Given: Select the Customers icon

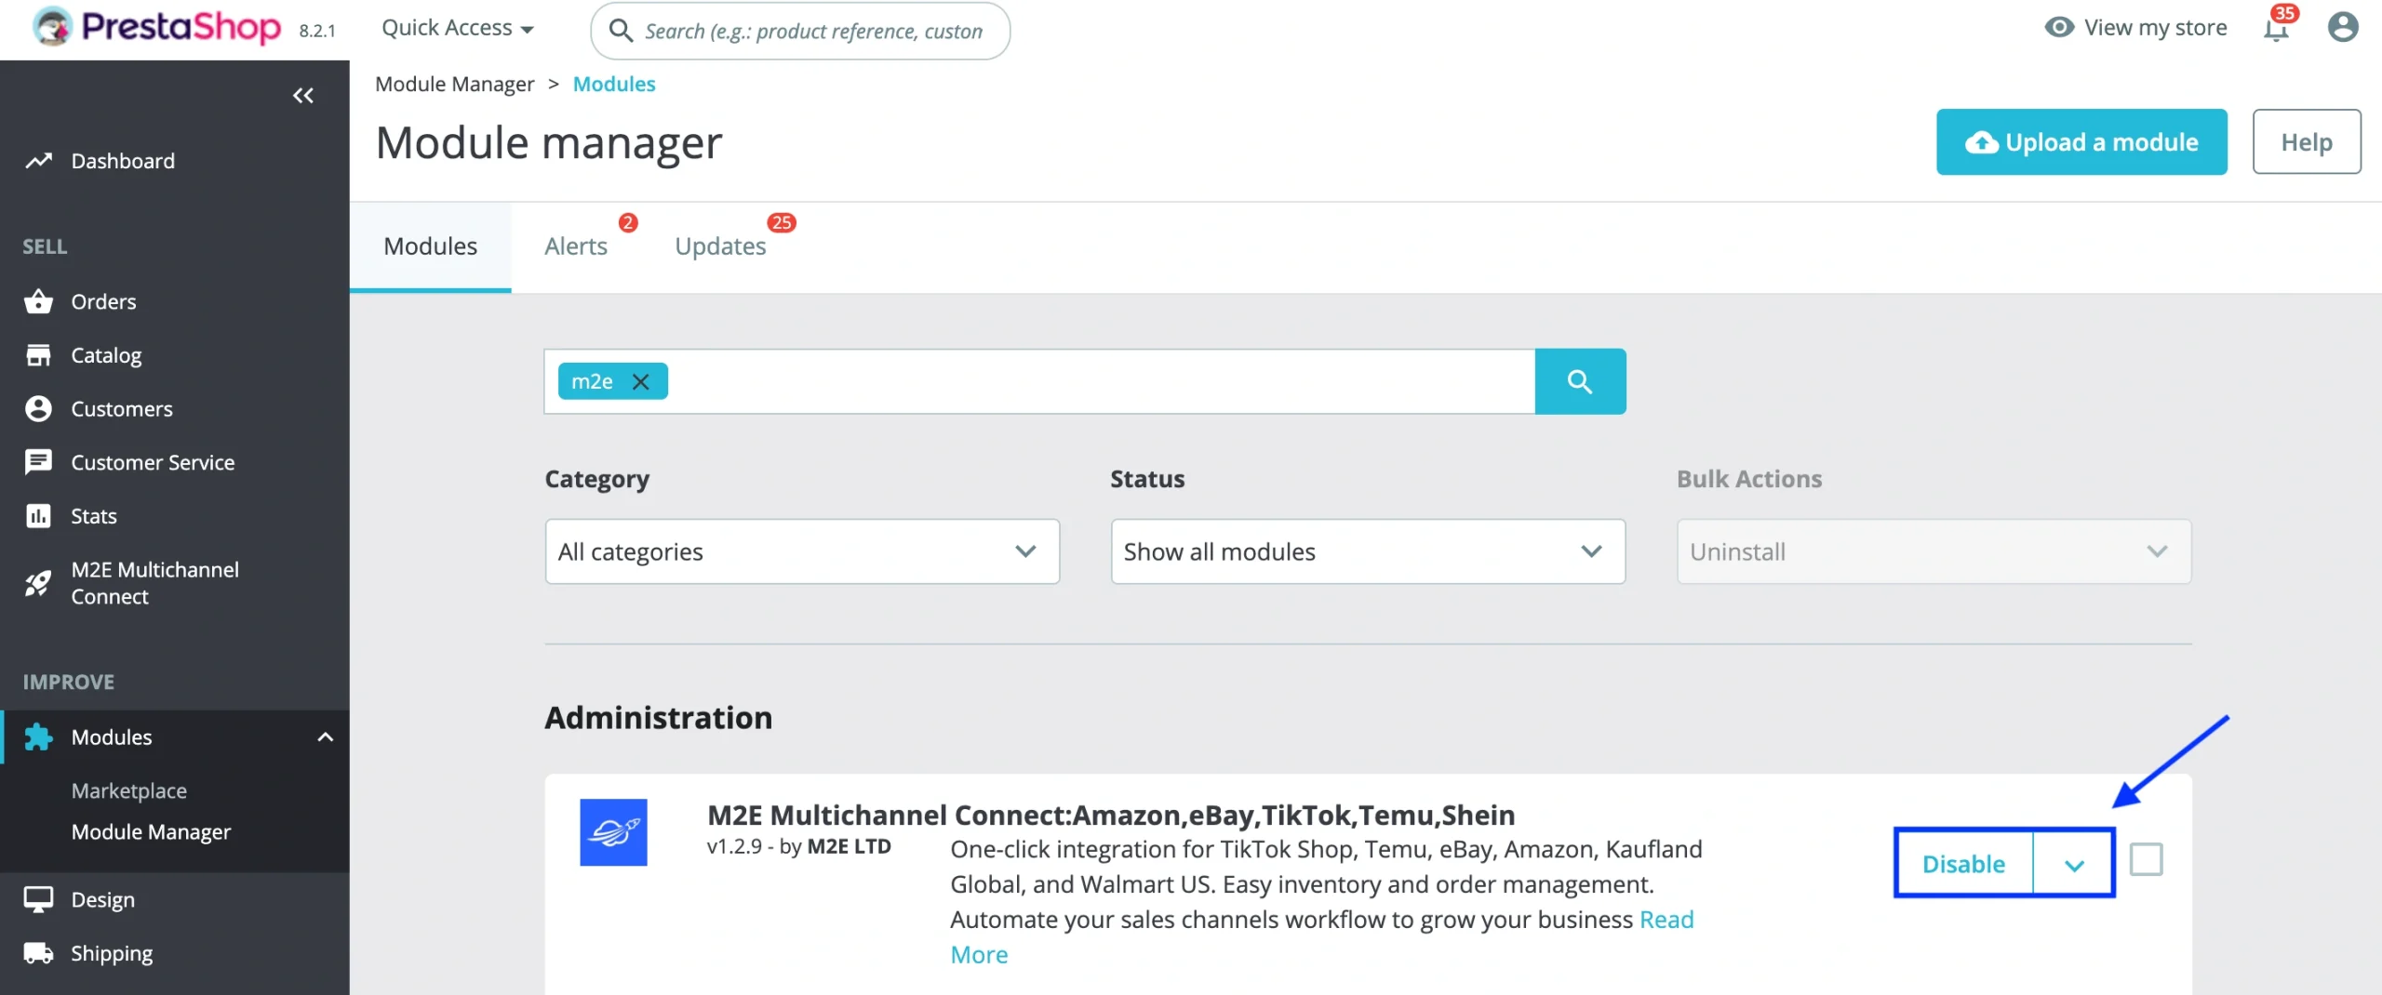Looking at the screenshot, I should [x=37, y=408].
